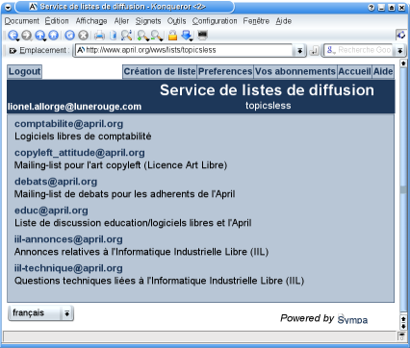
Task: Open the terminal screen icon in toolbar
Action: (202, 35)
